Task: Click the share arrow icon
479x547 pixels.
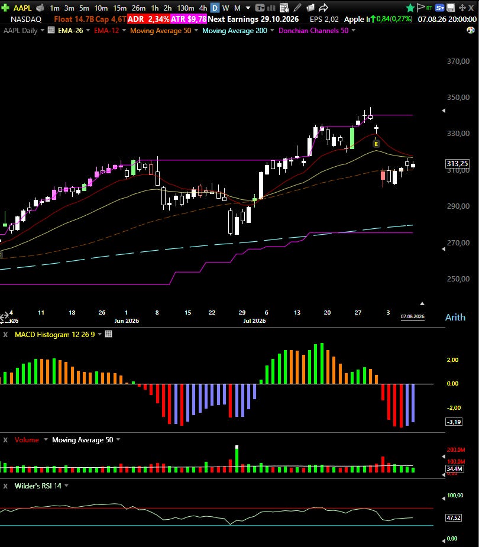Action: pos(323,8)
